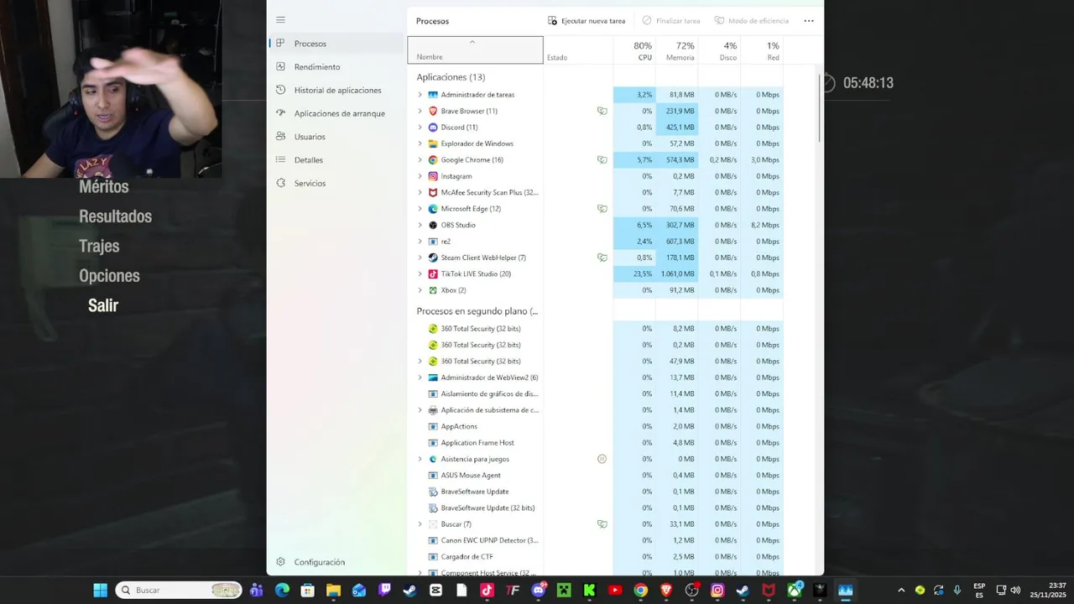Show hidden system tray icons

[x=901, y=590]
